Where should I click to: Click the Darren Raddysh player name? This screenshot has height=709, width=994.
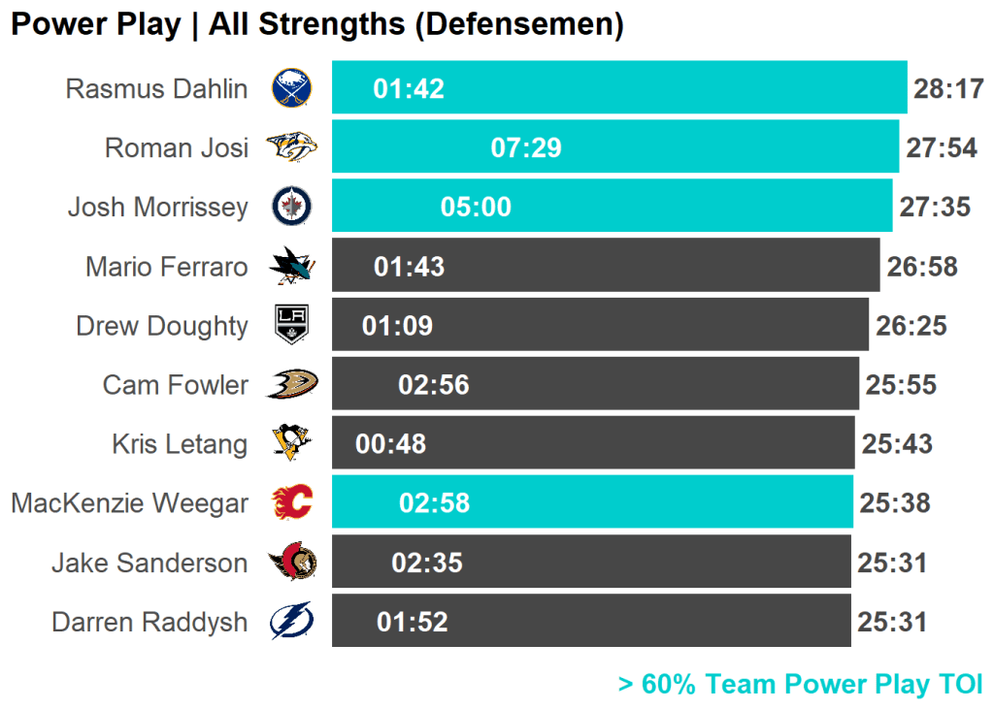coord(149,622)
